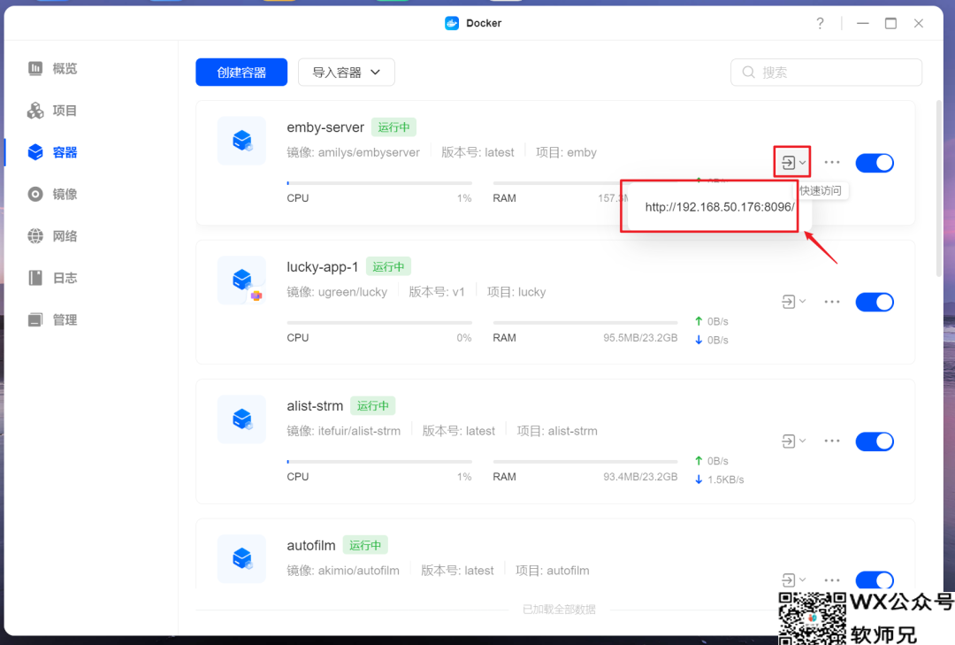Click the Docker whale logo icon
This screenshot has width=955, height=645.
(451, 23)
